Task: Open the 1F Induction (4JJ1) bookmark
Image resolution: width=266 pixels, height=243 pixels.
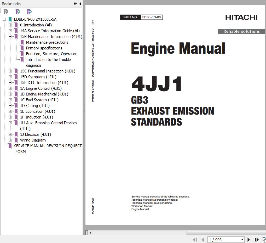Action: coord(37,117)
